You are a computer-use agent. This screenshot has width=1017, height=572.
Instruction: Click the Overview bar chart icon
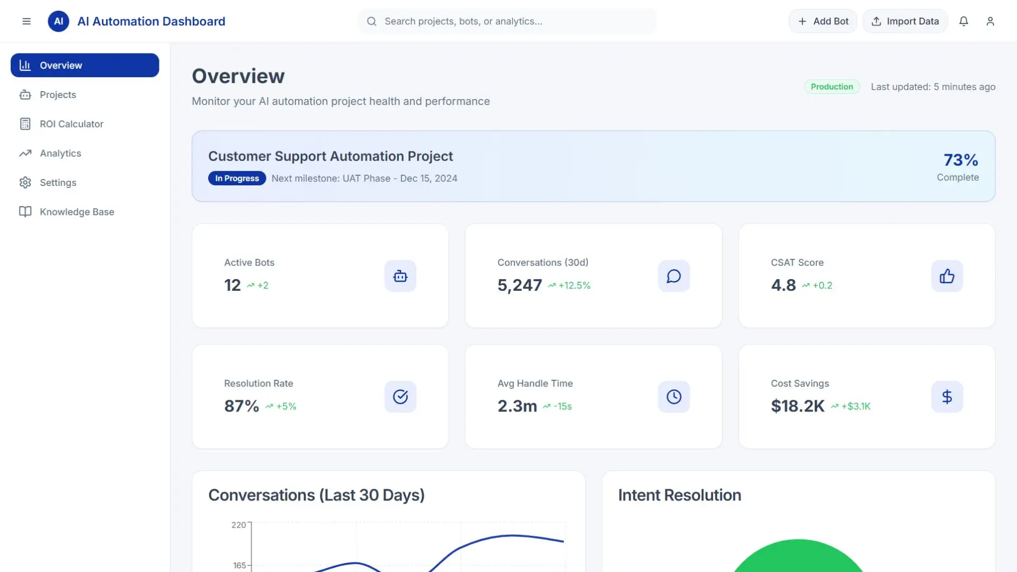click(25, 65)
